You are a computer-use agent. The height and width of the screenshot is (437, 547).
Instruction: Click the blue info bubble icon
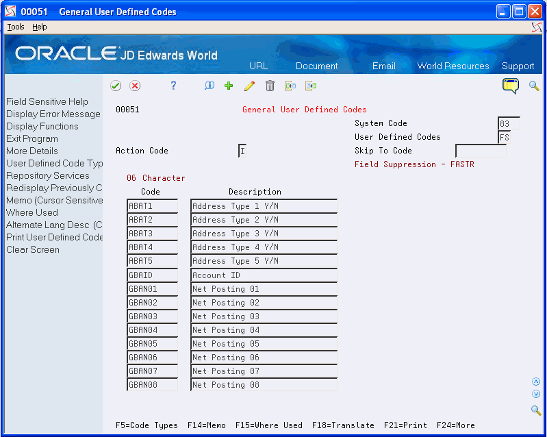[x=209, y=86]
